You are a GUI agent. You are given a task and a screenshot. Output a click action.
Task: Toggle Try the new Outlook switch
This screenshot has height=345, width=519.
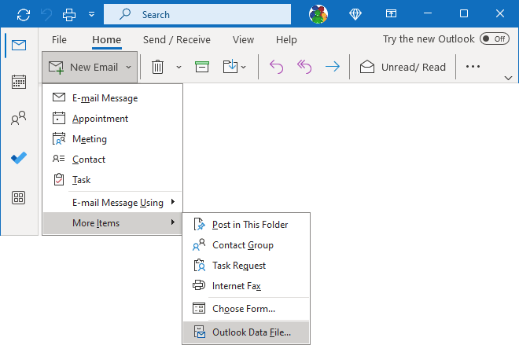pos(495,39)
